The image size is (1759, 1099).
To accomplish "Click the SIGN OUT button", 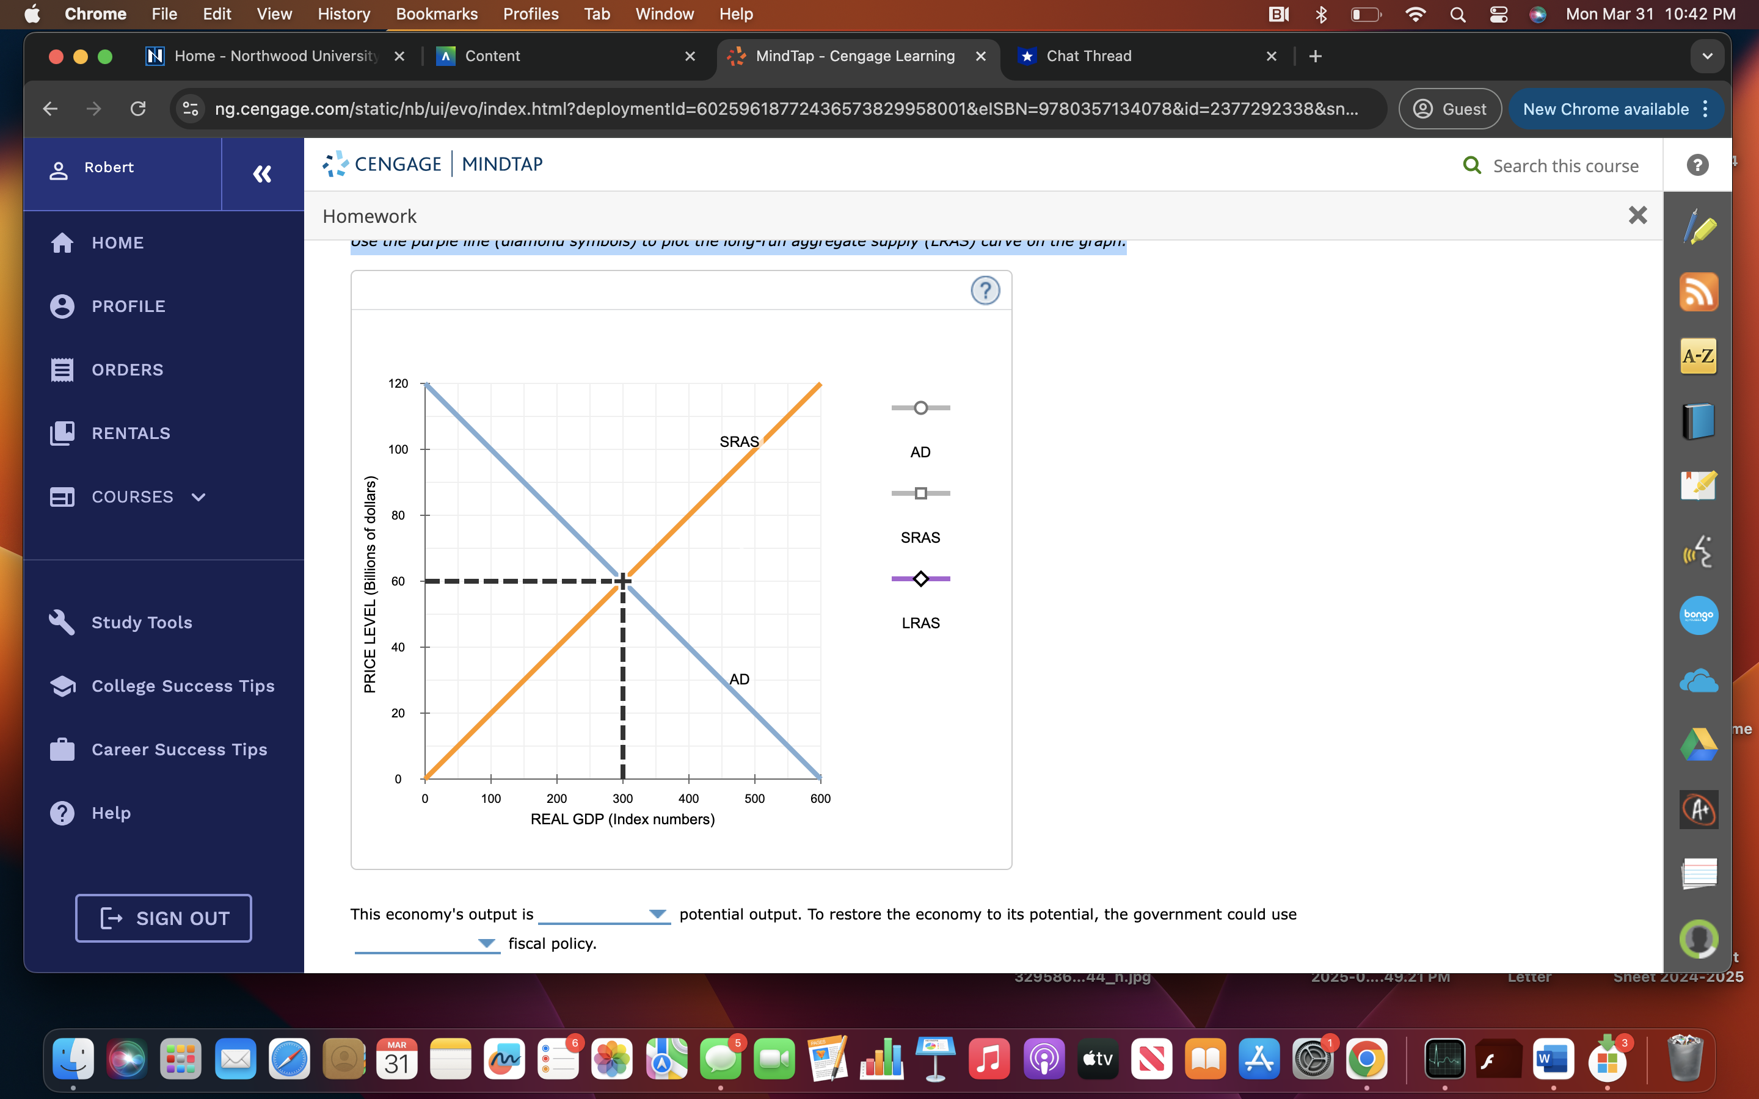I will coord(163,918).
